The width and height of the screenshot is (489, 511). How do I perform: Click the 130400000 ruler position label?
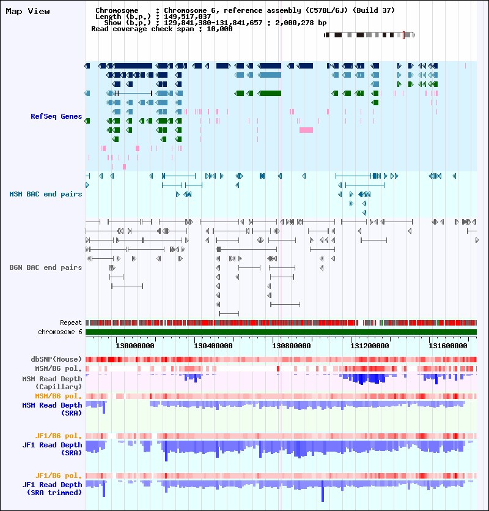[x=213, y=346]
